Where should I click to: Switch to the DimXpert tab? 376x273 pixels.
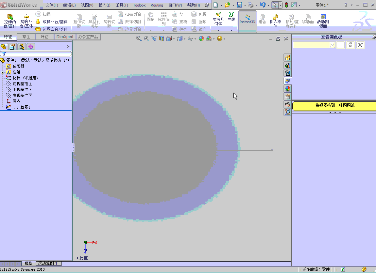[65, 37]
